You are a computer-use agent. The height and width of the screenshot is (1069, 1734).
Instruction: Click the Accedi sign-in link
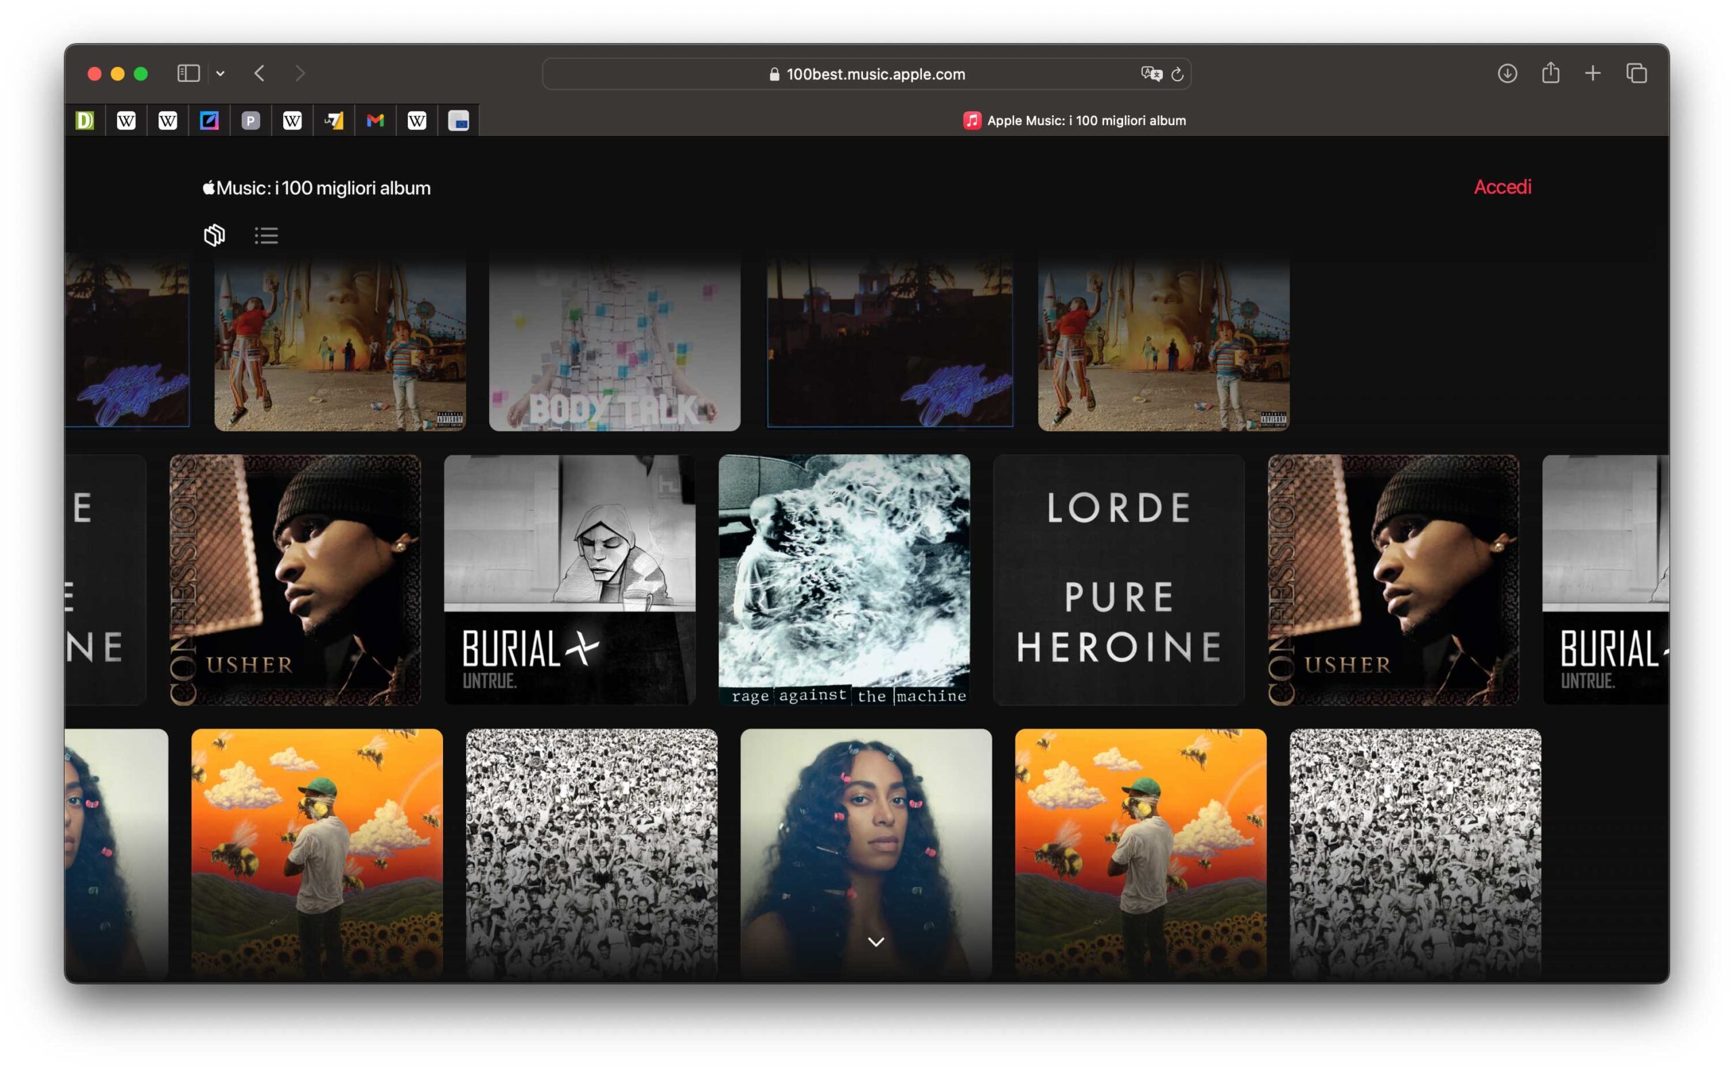pyautogui.click(x=1502, y=188)
